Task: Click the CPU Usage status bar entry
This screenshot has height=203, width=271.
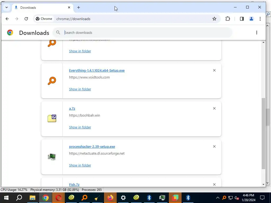Action: tap(14, 190)
